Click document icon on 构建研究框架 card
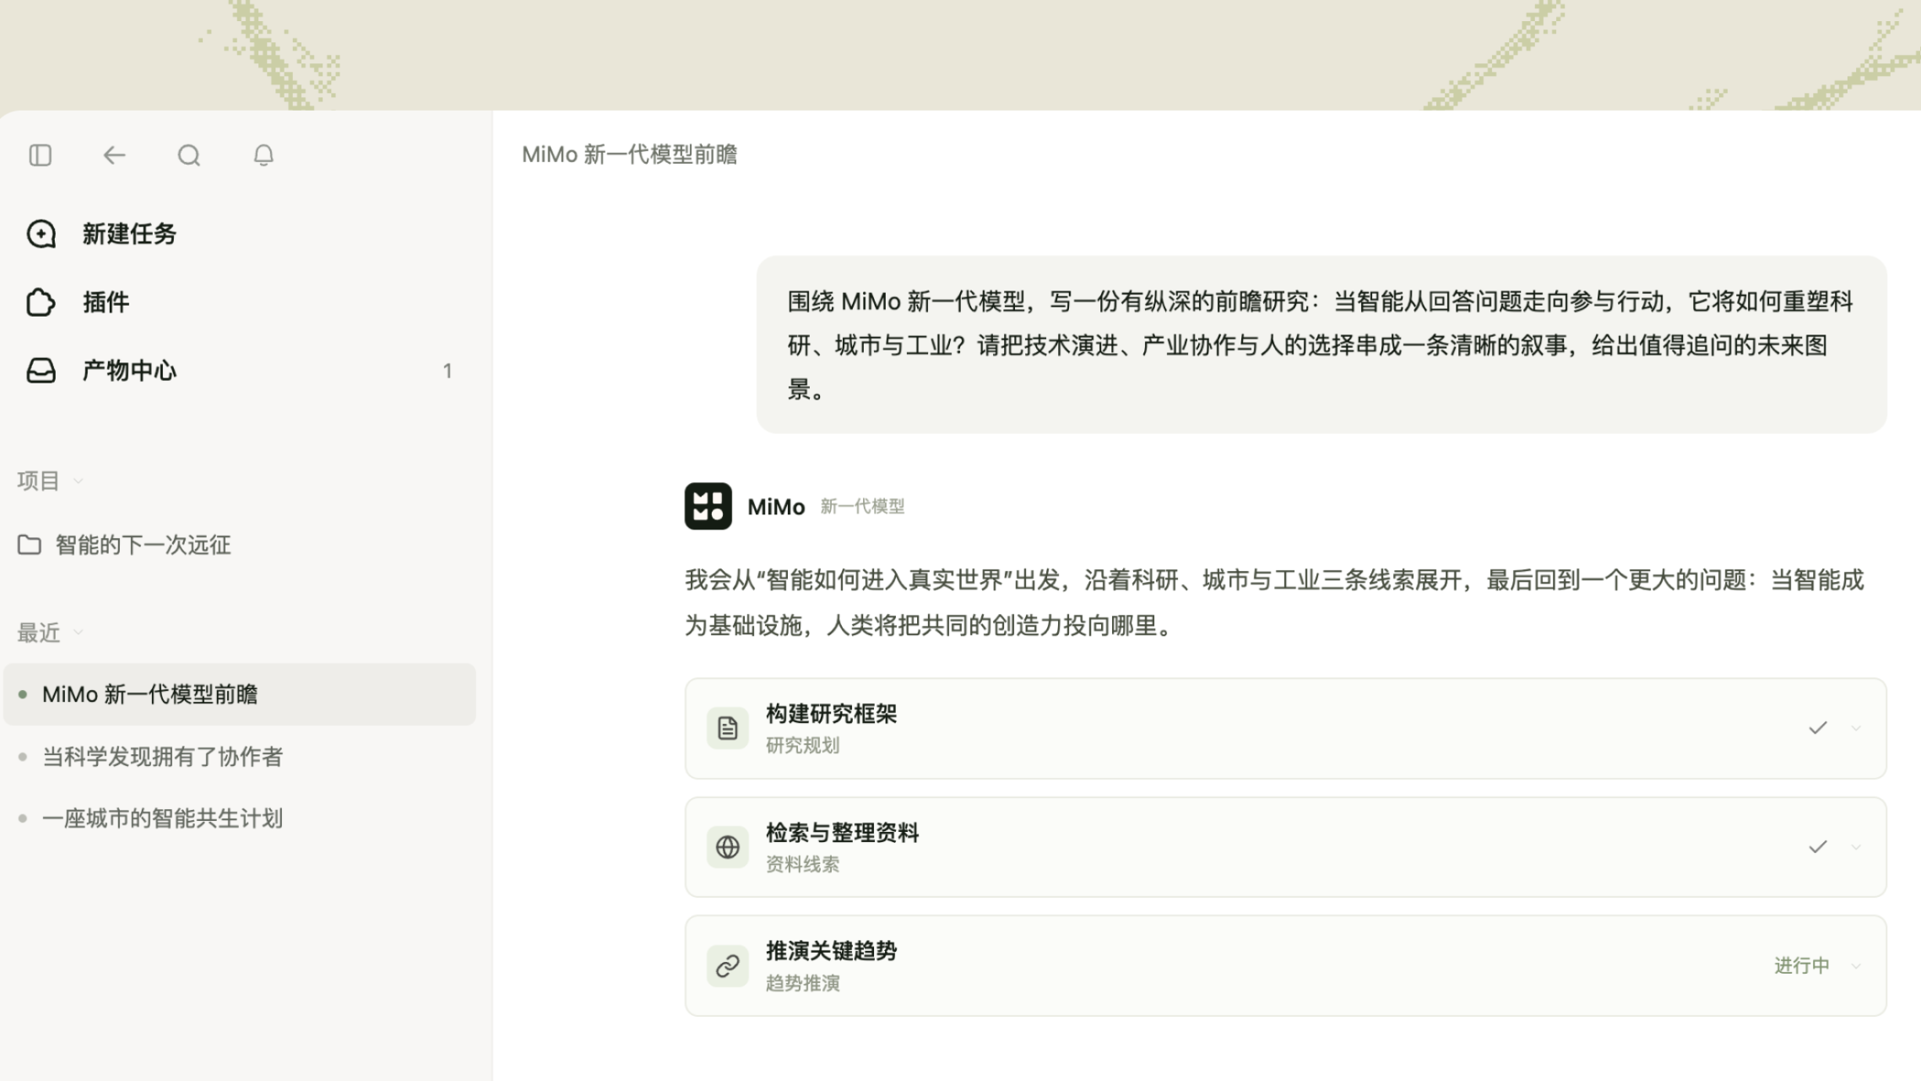This screenshot has width=1921, height=1081. [727, 728]
